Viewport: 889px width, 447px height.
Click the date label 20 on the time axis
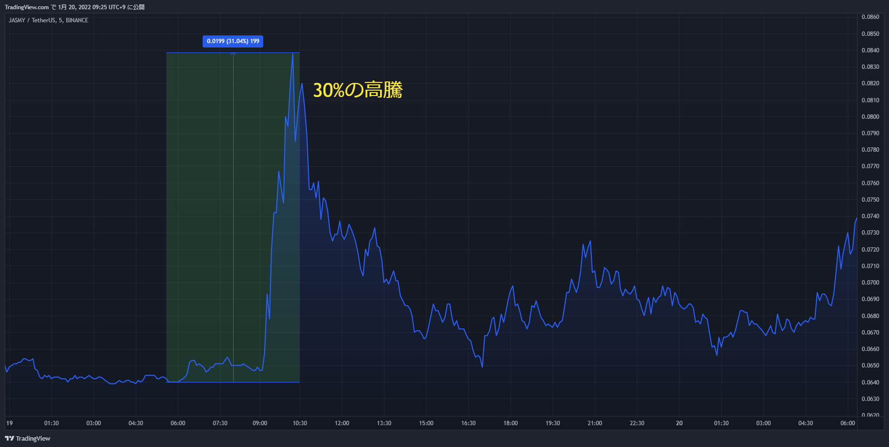(679, 423)
